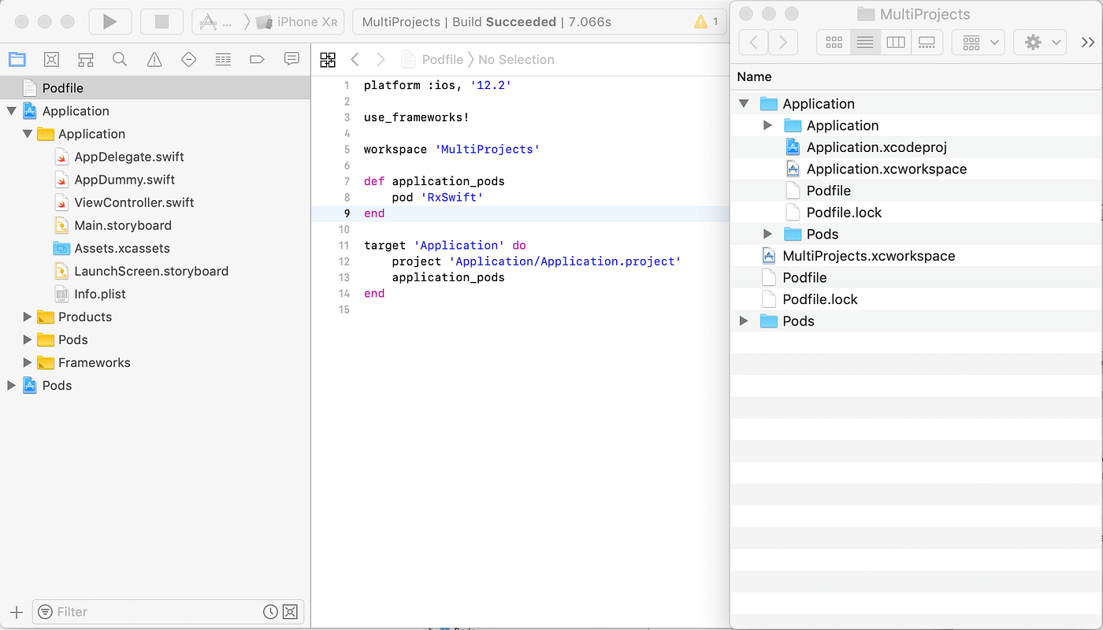Open the Source Control navigator
The height and width of the screenshot is (630, 1103).
pos(51,59)
